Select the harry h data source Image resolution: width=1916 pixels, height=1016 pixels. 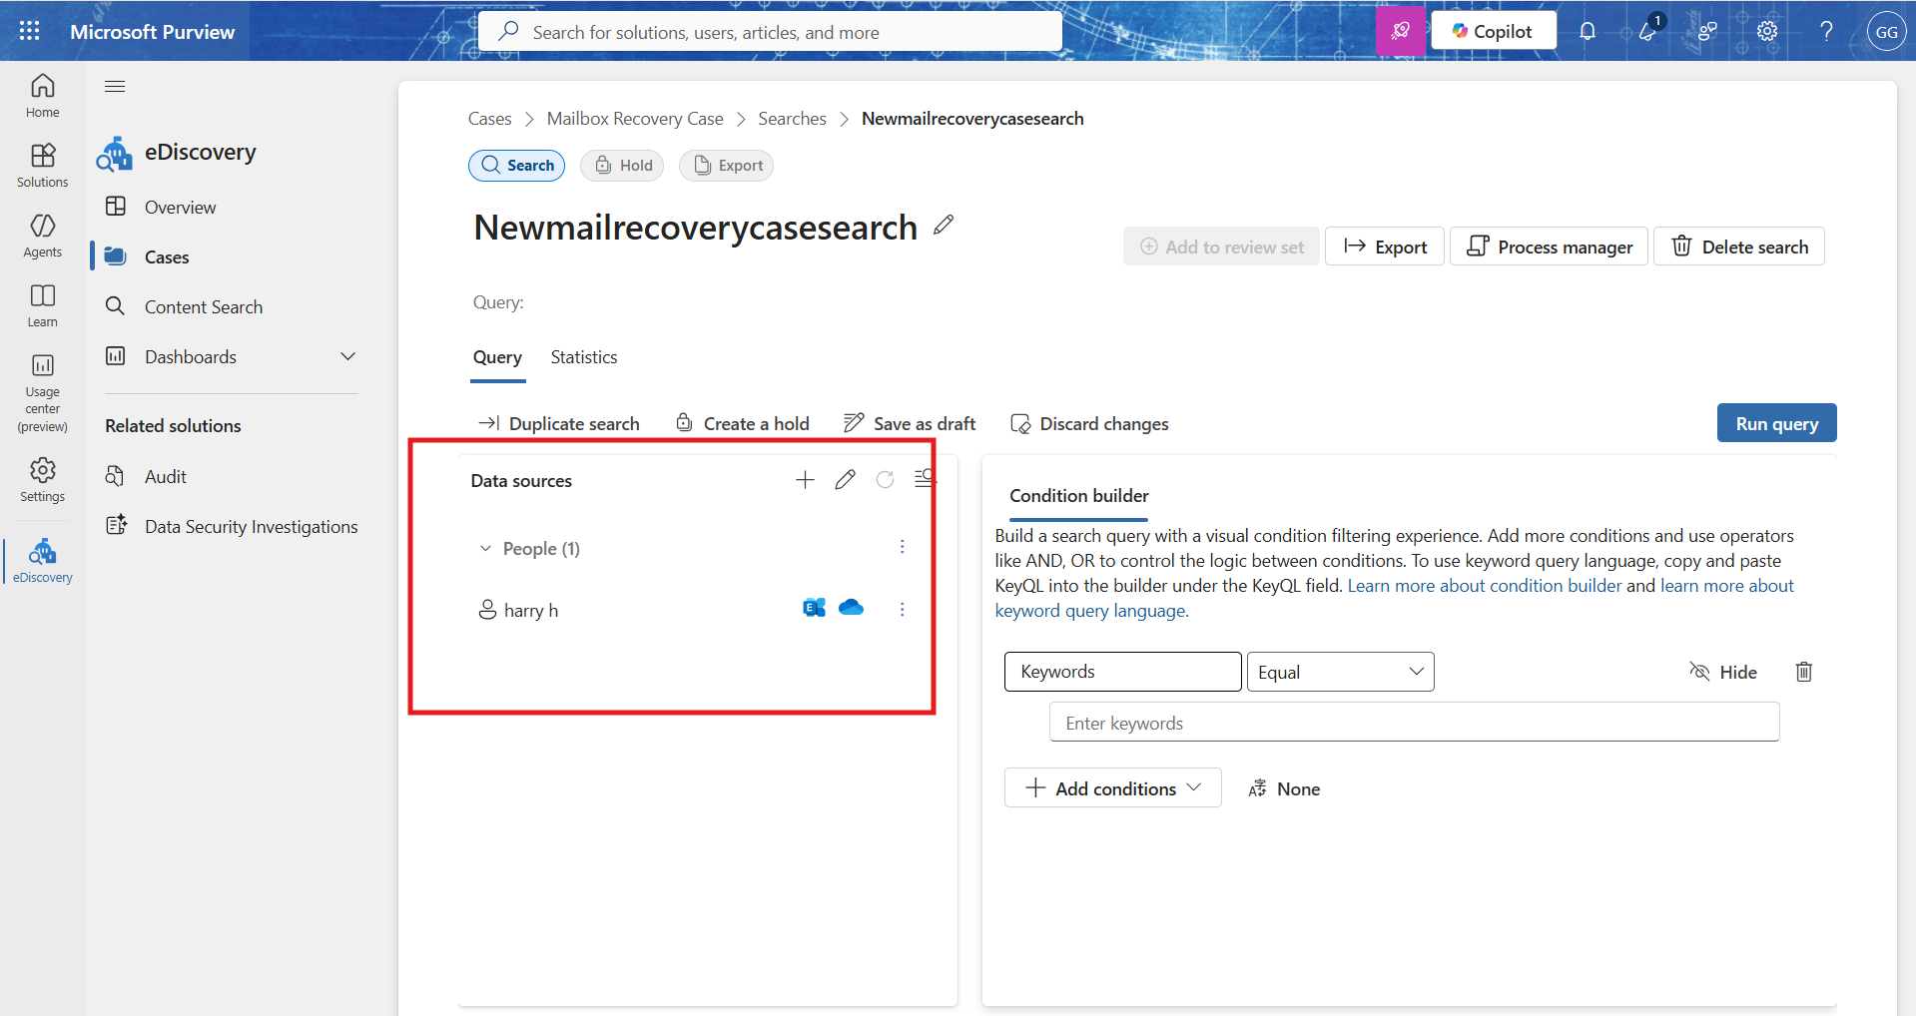(x=530, y=610)
